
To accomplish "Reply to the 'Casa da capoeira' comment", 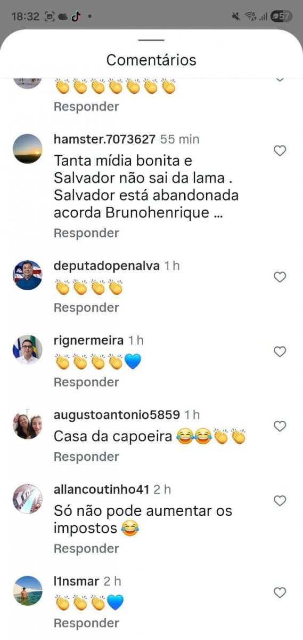I will [86, 457].
